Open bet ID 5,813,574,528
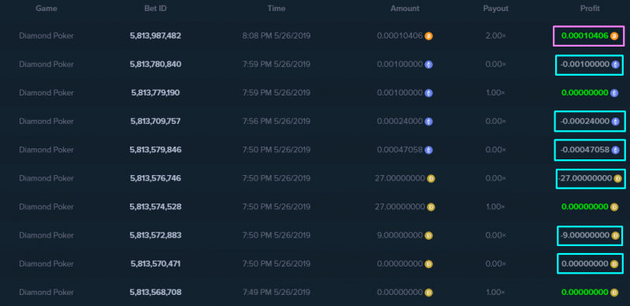 coord(155,207)
